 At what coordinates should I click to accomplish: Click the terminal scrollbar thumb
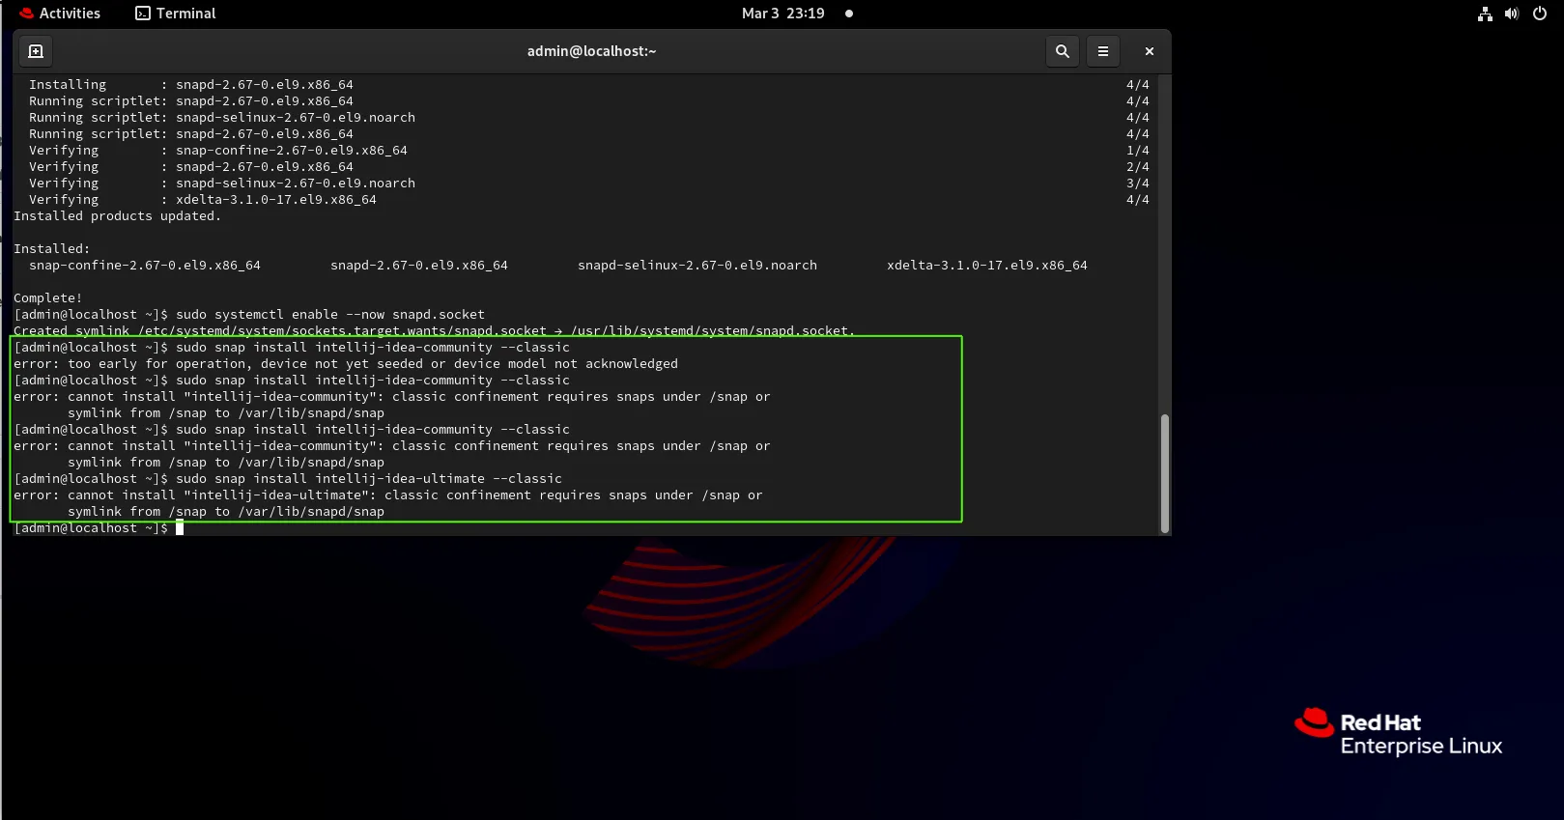(x=1164, y=473)
